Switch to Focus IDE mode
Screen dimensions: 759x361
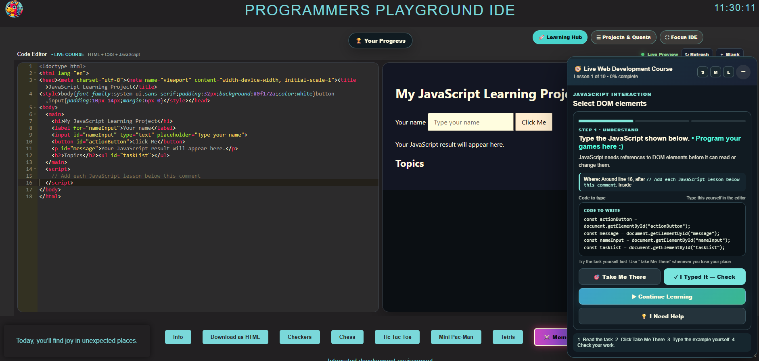(681, 37)
